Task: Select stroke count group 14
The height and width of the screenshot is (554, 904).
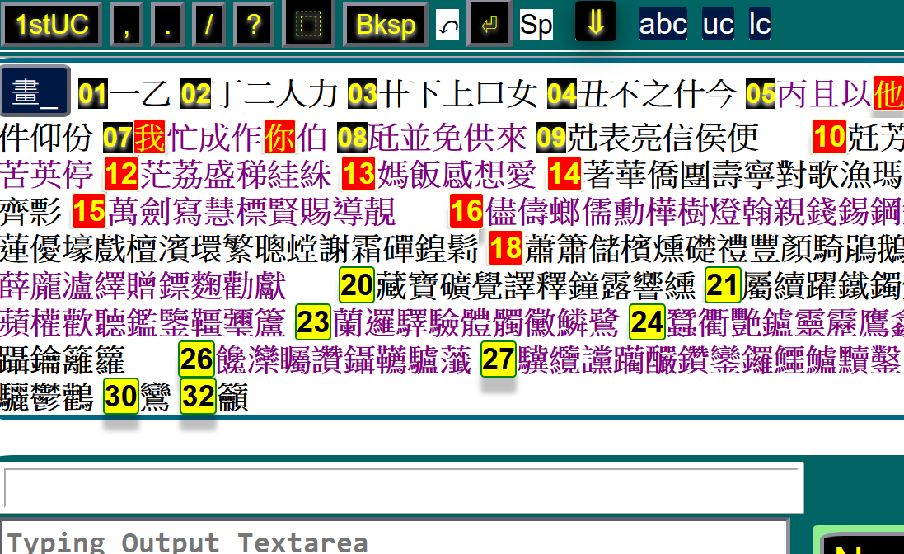Action: click(x=564, y=174)
